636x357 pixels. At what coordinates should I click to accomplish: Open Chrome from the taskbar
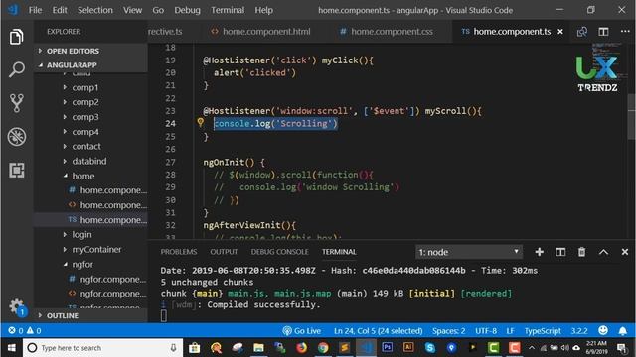[323, 348]
